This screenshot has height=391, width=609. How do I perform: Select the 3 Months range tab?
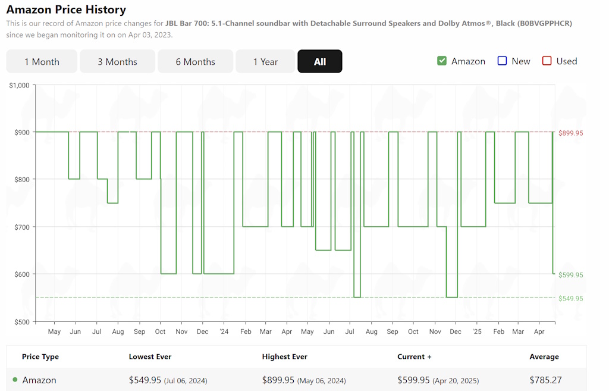pyautogui.click(x=117, y=61)
